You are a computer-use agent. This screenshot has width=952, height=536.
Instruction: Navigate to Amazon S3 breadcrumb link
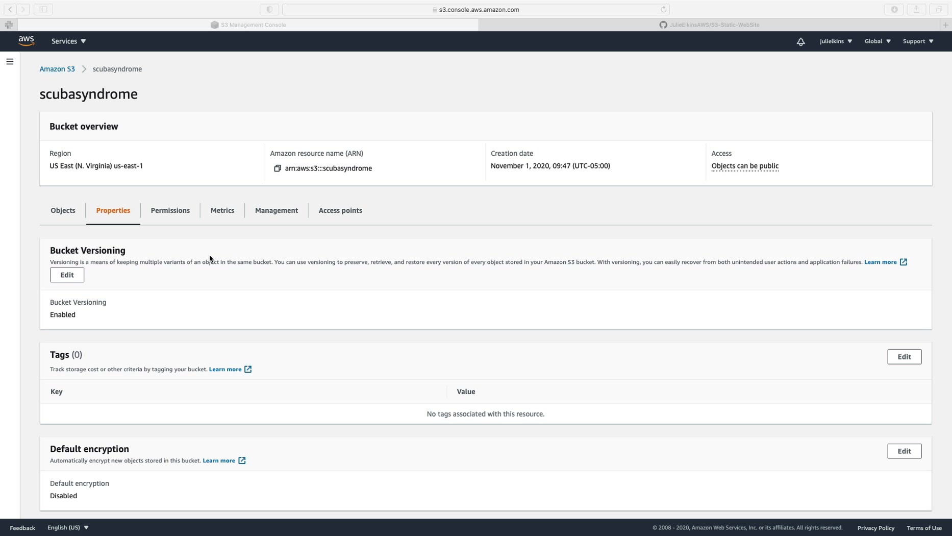(57, 69)
